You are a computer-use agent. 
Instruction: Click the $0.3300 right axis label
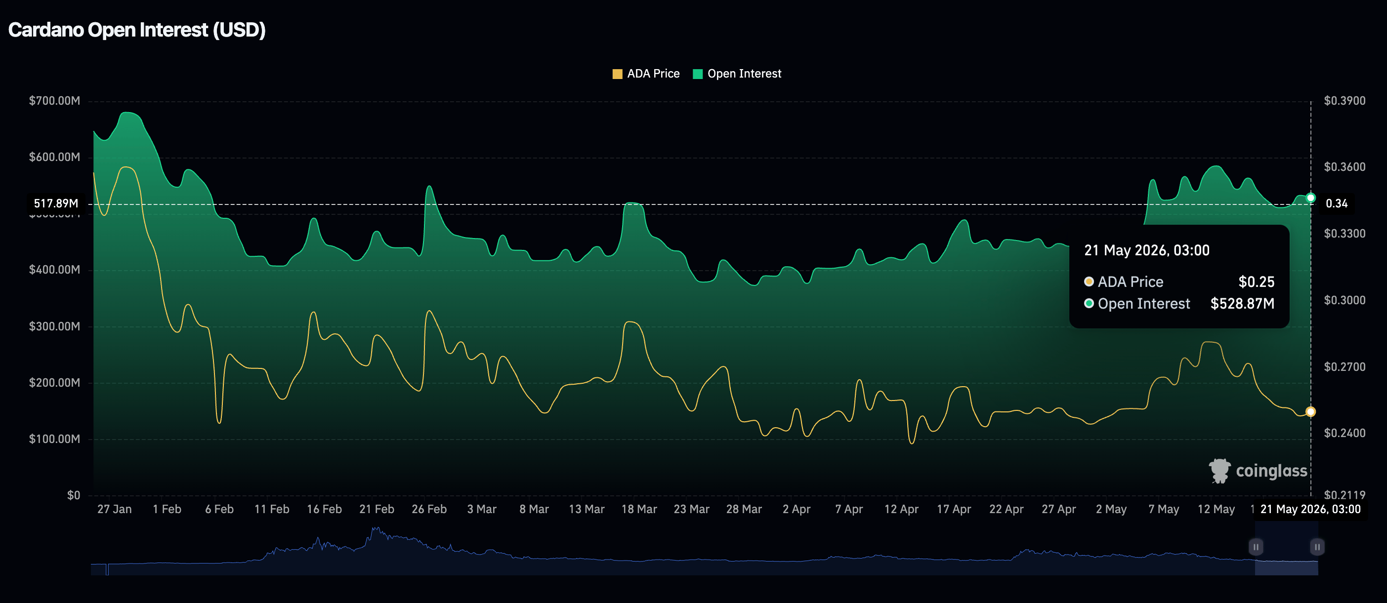click(1345, 234)
